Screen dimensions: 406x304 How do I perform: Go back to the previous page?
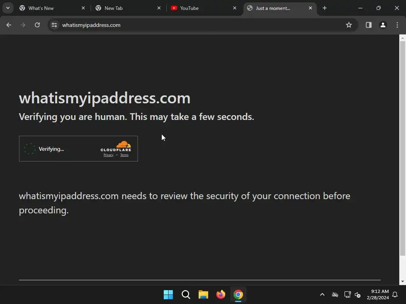[x=9, y=25]
